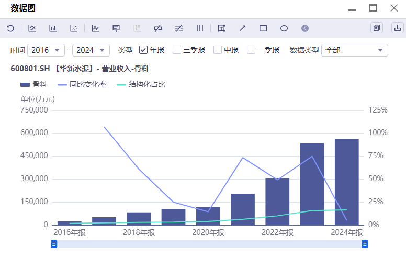
Task: Enable the 一季报 checkbox
Action: point(251,50)
